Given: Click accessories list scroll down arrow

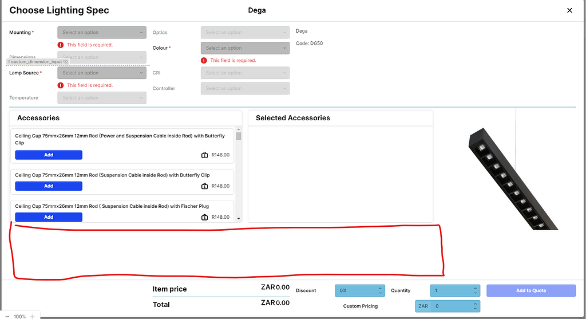Looking at the screenshot, I should [239, 219].
